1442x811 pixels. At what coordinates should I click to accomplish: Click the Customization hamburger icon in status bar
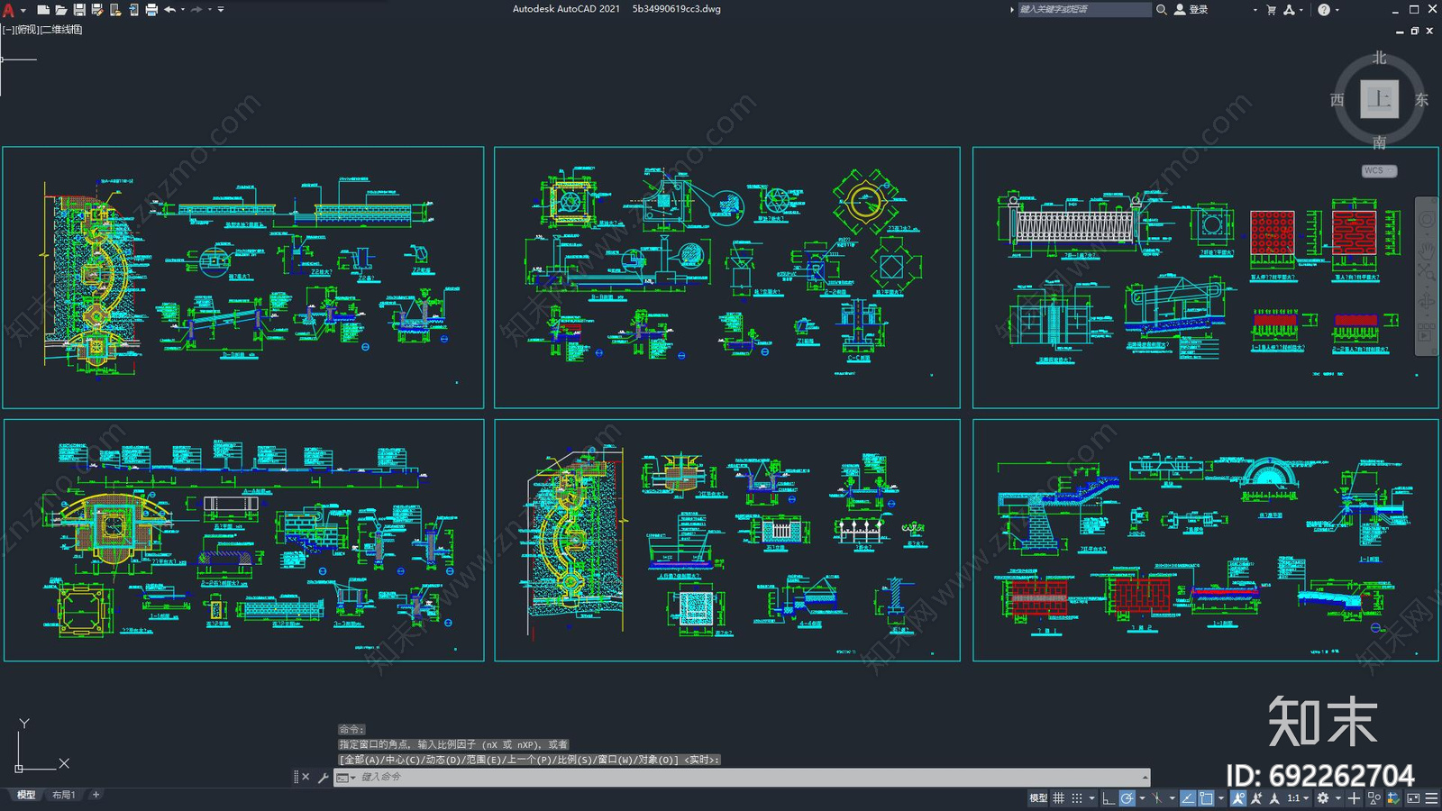point(1431,798)
